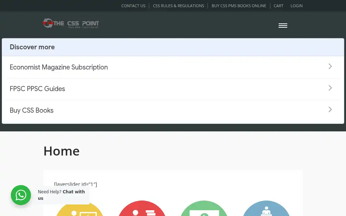
Task: Click the Need Help? Chat with us bubble
Action: (x=61, y=195)
